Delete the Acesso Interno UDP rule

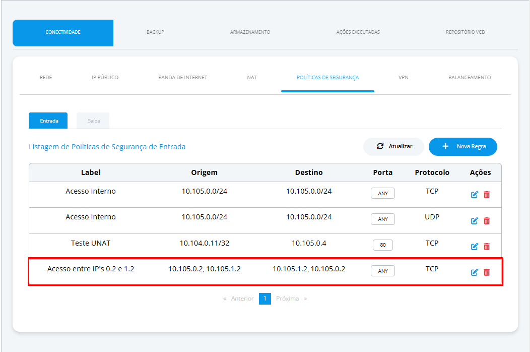click(487, 221)
